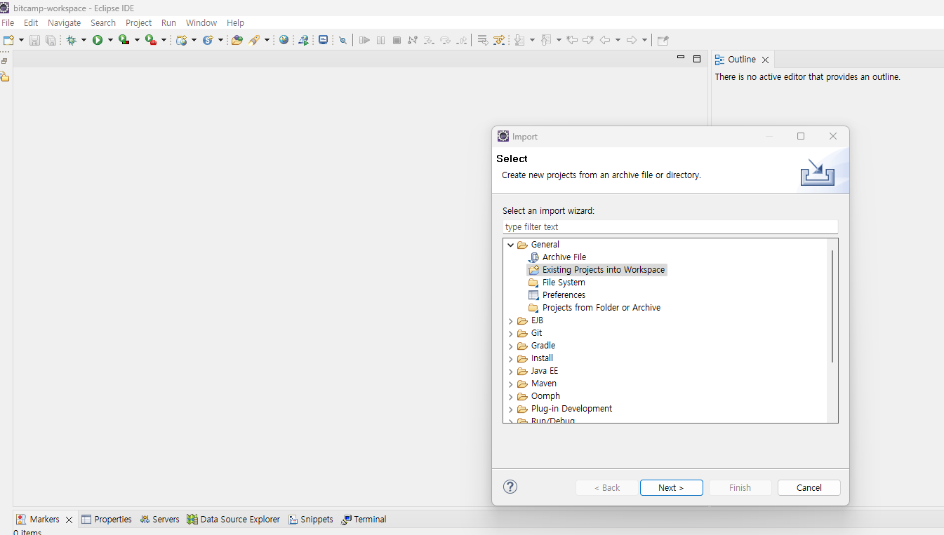The image size is (944, 535).
Task: Expand the Gradle folder
Action: tap(511, 346)
